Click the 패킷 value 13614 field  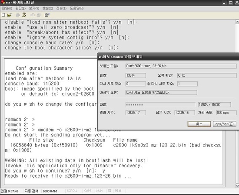136,75
